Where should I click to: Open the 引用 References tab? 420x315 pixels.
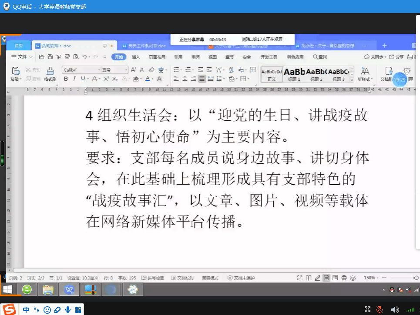pyautogui.click(x=178, y=57)
